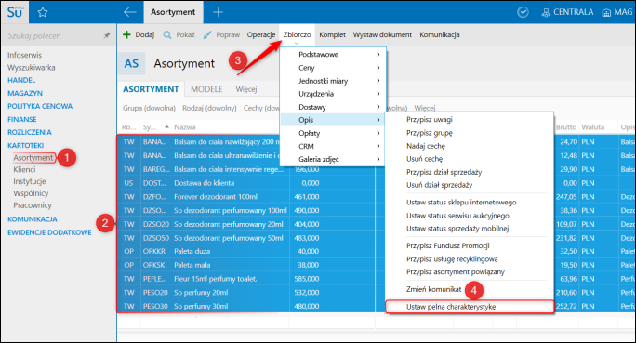Open Więcej next to MODELE tab
636x343 pixels.
click(x=246, y=89)
